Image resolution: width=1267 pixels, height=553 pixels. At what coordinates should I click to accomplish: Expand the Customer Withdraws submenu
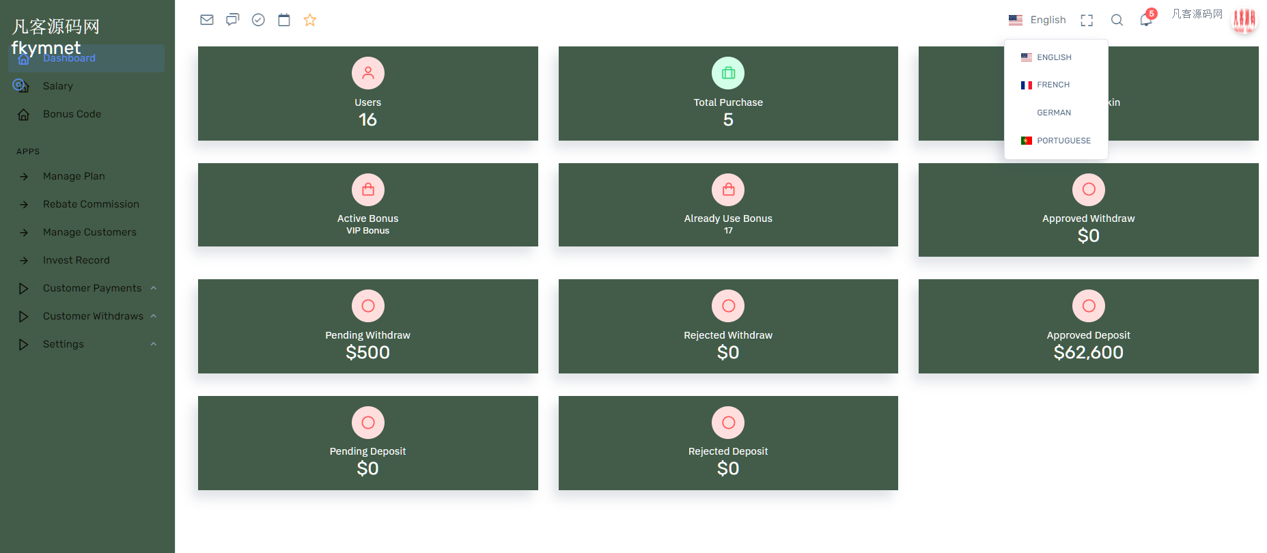tap(93, 316)
